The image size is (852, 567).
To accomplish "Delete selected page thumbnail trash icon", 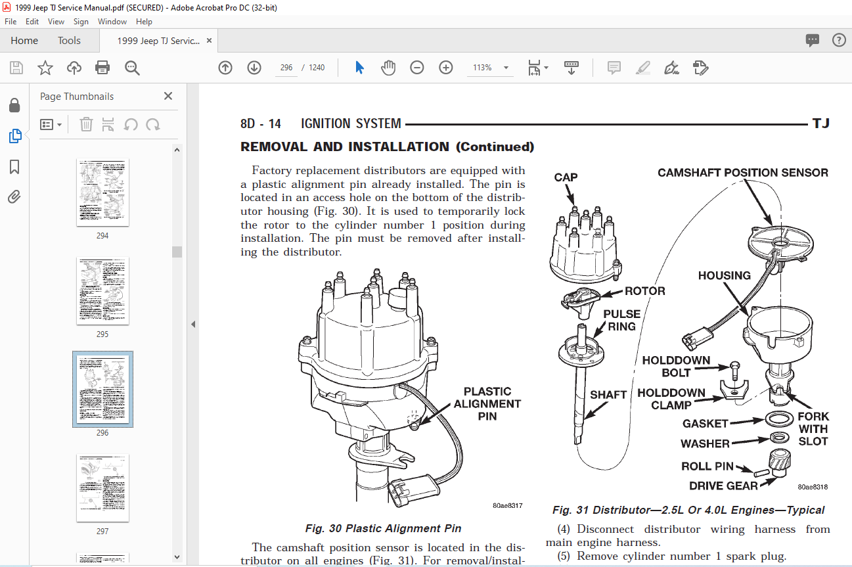I will tap(86, 124).
